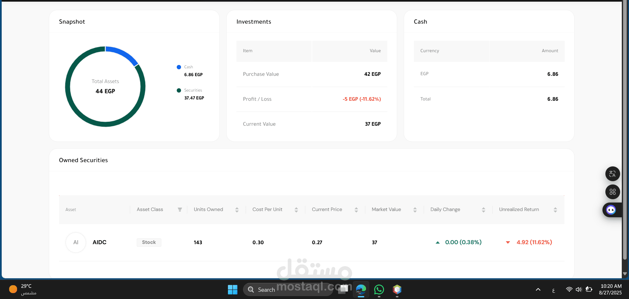Click the Purchase Value row label
The height and width of the screenshot is (299, 629).
click(x=261, y=74)
